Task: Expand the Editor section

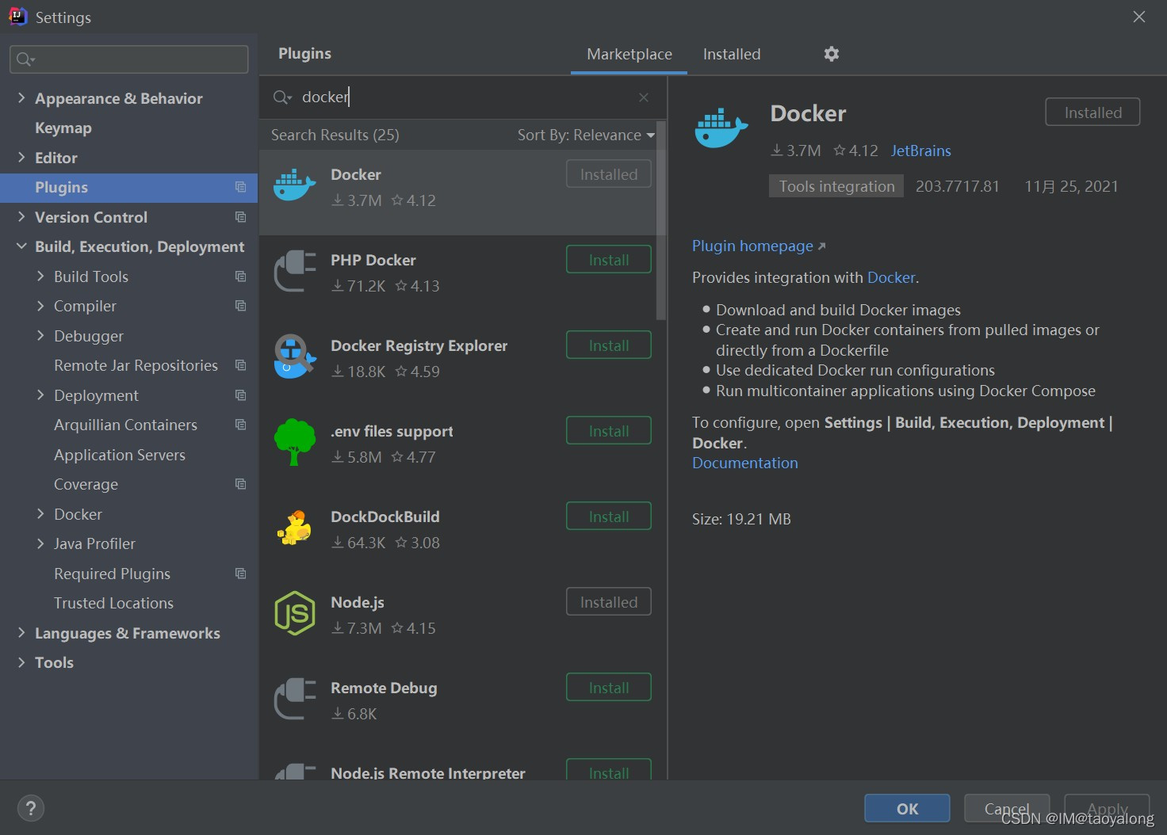Action: pyautogui.click(x=21, y=158)
